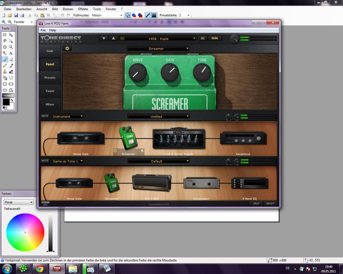343x274 pixels.
Task: Select the Move Selected Pixels tool
Action: (11, 35)
